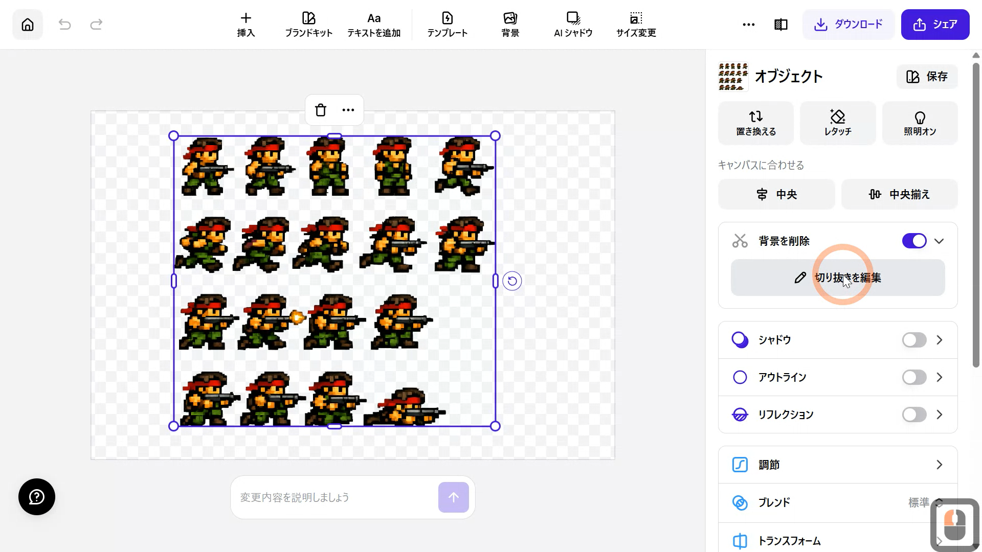Open the 背景 background tool

pyautogui.click(x=510, y=25)
